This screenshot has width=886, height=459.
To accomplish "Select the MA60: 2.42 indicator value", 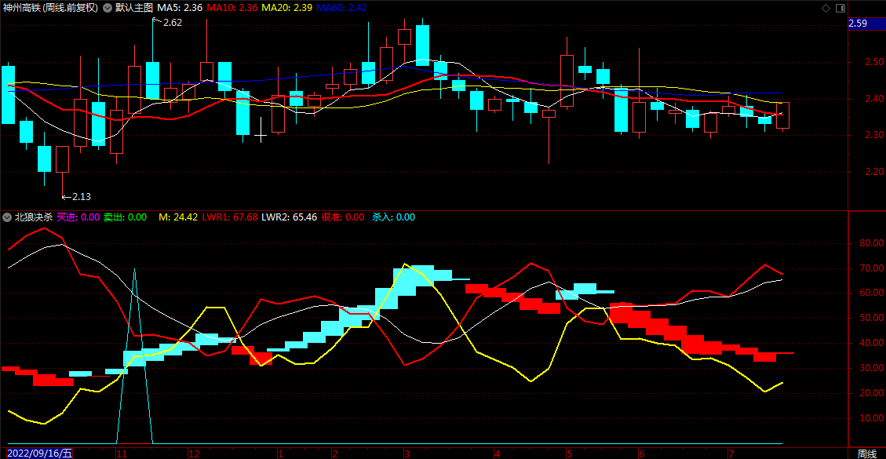I will pos(342,8).
